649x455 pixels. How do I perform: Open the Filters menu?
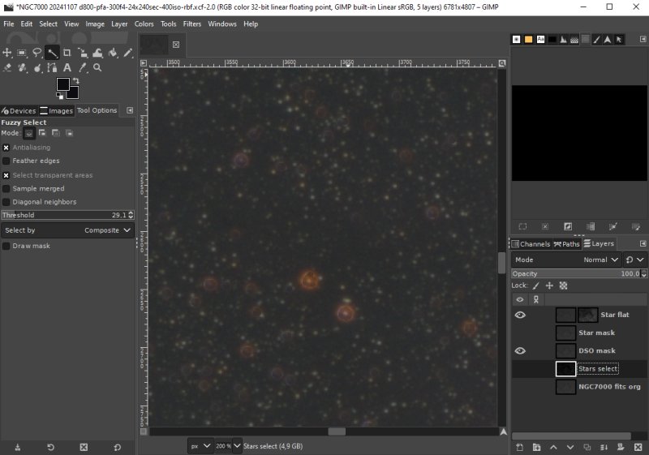192,24
